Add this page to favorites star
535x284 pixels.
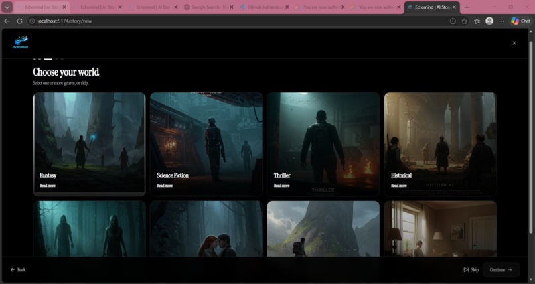[465, 21]
